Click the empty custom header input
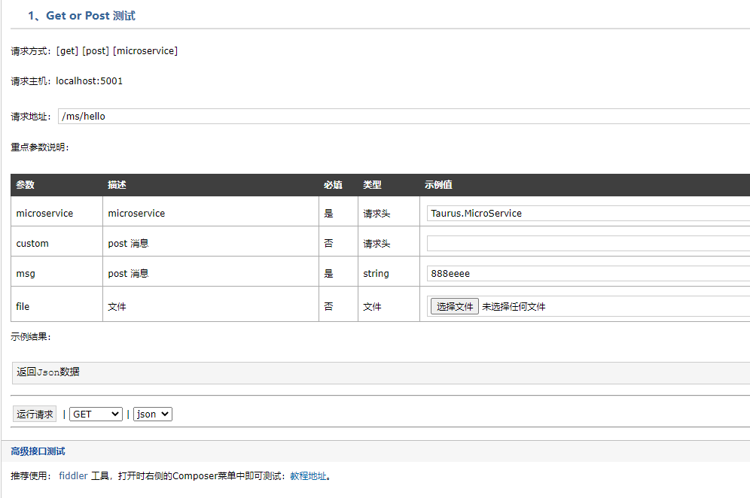This screenshot has width=750, height=498. (527, 243)
